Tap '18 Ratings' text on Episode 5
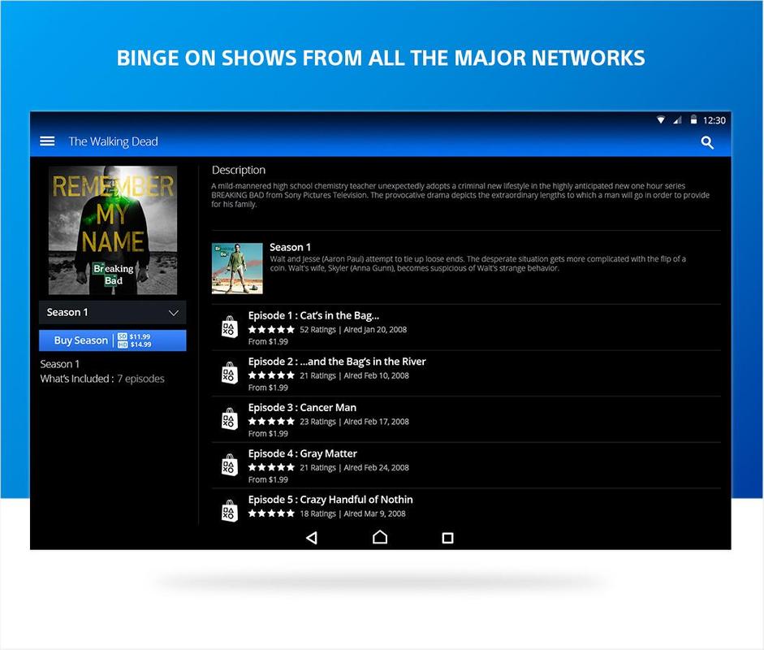Screen dimensions: 764x650 [317, 513]
